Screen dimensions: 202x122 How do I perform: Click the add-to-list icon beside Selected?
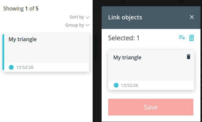pyautogui.click(x=182, y=38)
